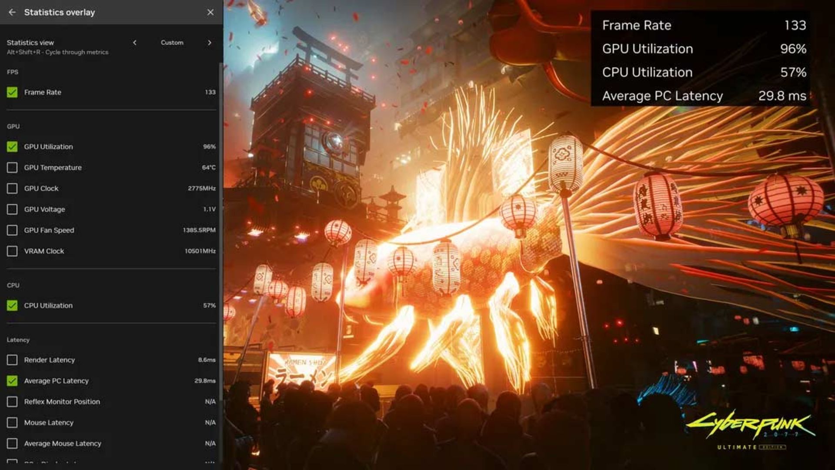Enable Mouse Latency metric visibility
The image size is (835, 470).
[x=13, y=423]
